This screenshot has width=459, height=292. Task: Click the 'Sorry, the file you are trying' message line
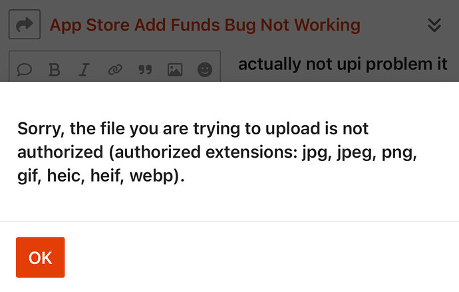click(193, 128)
